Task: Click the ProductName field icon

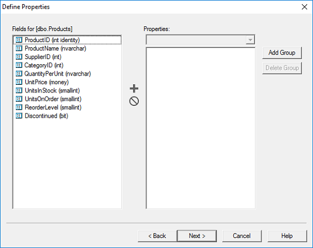Action: (19, 48)
